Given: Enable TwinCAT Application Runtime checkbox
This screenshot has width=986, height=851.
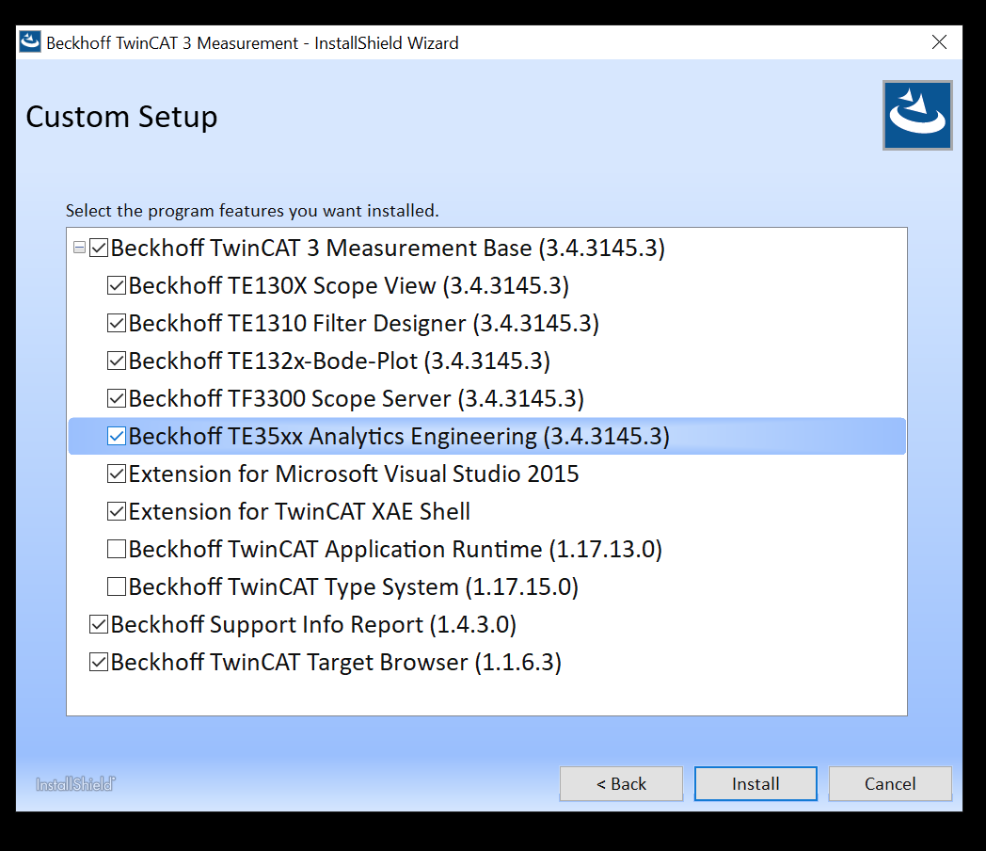Looking at the screenshot, I should click(117, 549).
